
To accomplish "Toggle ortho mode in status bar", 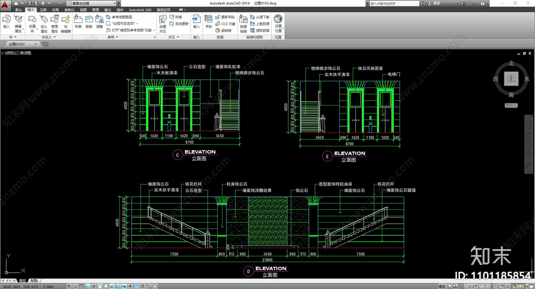I will pyautogui.click(x=88, y=286).
